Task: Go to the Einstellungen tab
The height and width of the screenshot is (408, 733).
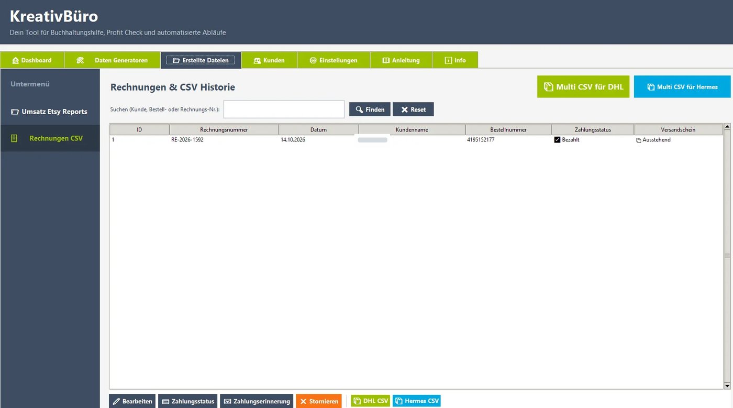Action: click(x=334, y=60)
